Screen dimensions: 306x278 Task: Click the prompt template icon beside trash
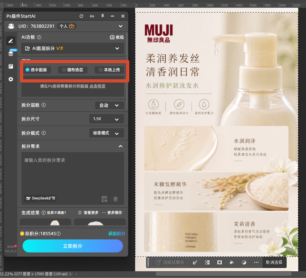tap(104, 199)
